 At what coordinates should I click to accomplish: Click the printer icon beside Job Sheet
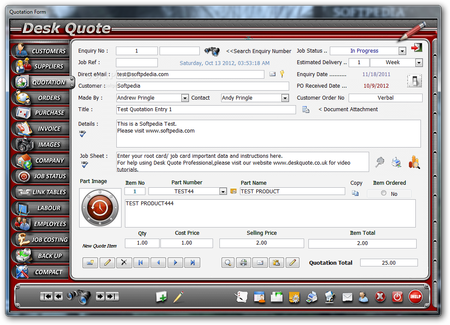point(397,162)
